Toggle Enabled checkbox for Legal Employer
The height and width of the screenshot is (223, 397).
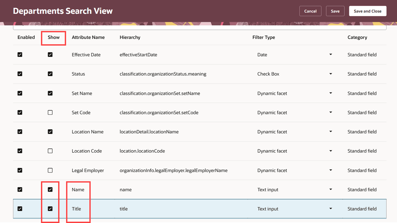[20, 170]
